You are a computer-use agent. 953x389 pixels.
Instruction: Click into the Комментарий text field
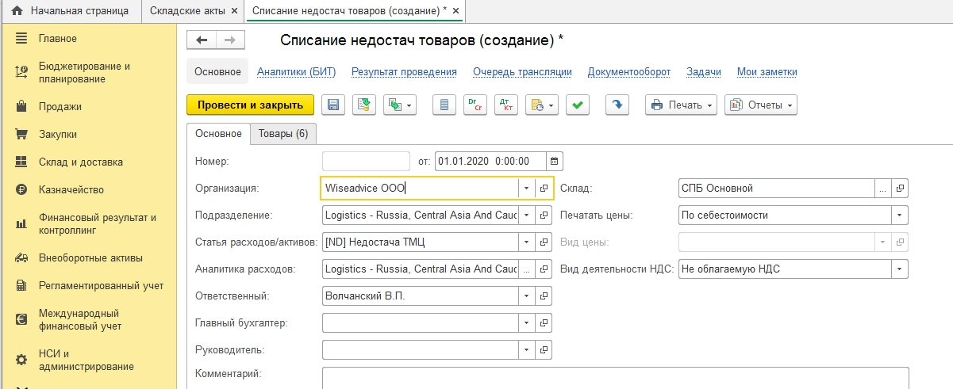point(615,377)
